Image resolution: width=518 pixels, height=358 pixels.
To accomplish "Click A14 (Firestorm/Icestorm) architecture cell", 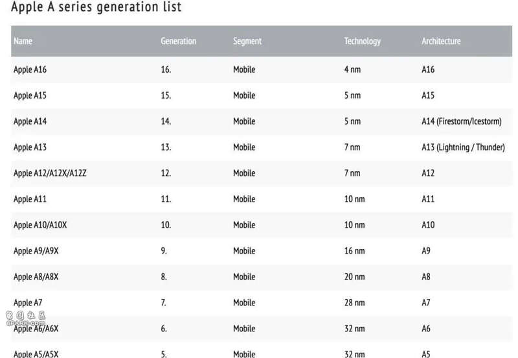I will pos(462,121).
